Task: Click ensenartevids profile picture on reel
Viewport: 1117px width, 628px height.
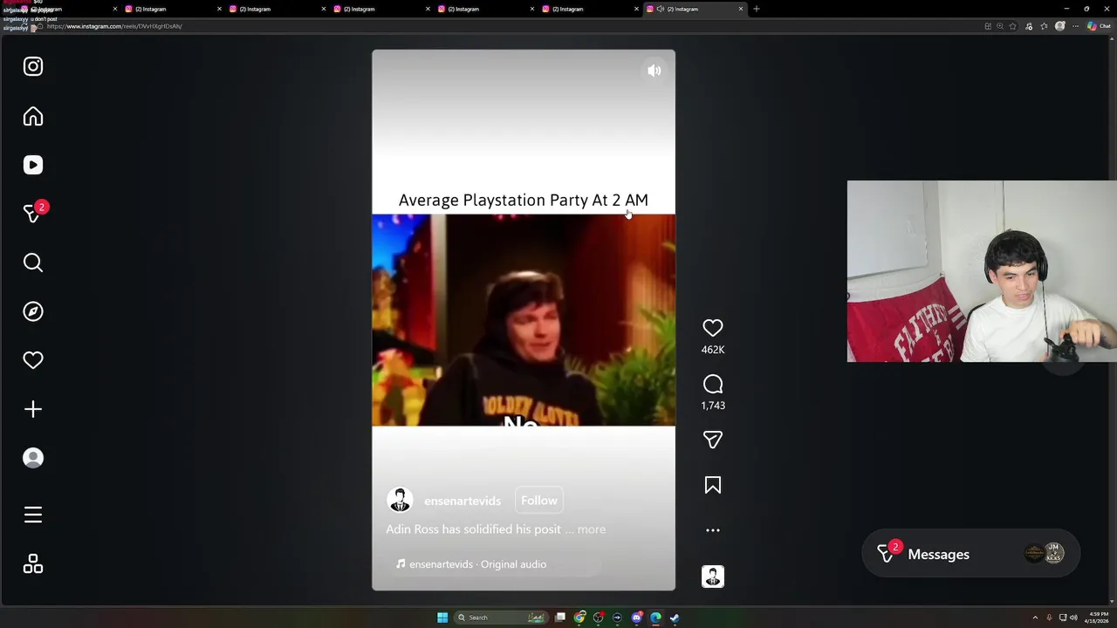Action: tap(400, 501)
